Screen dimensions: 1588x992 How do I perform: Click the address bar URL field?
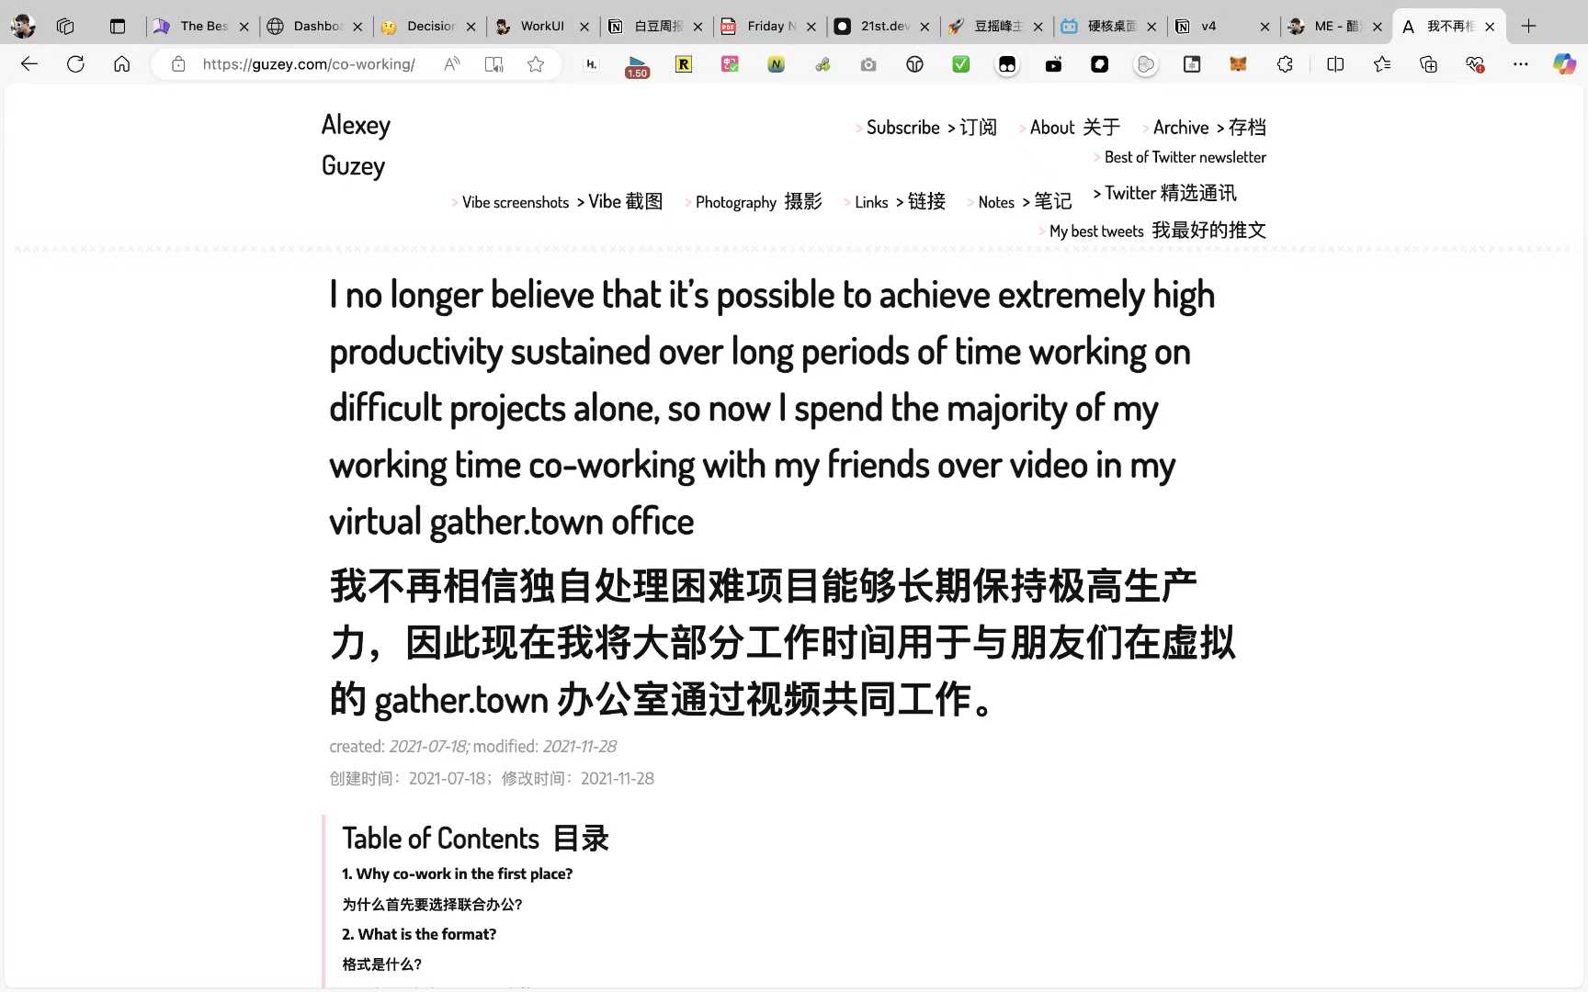click(309, 64)
